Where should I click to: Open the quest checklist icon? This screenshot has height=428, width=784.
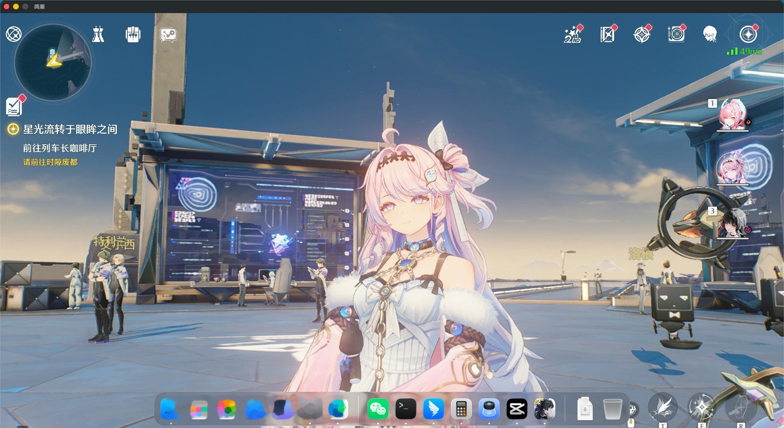tap(15, 106)
